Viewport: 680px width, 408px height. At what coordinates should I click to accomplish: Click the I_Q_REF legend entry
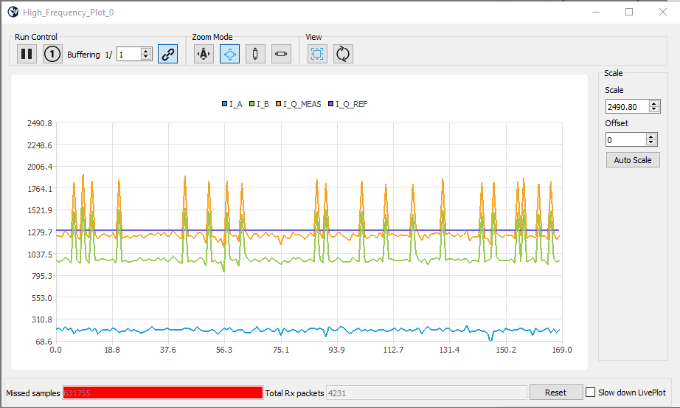tap(348, 104)
